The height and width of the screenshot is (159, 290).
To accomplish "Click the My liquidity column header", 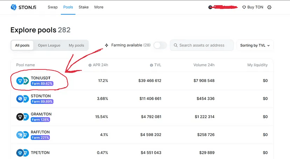I will 257,65.
